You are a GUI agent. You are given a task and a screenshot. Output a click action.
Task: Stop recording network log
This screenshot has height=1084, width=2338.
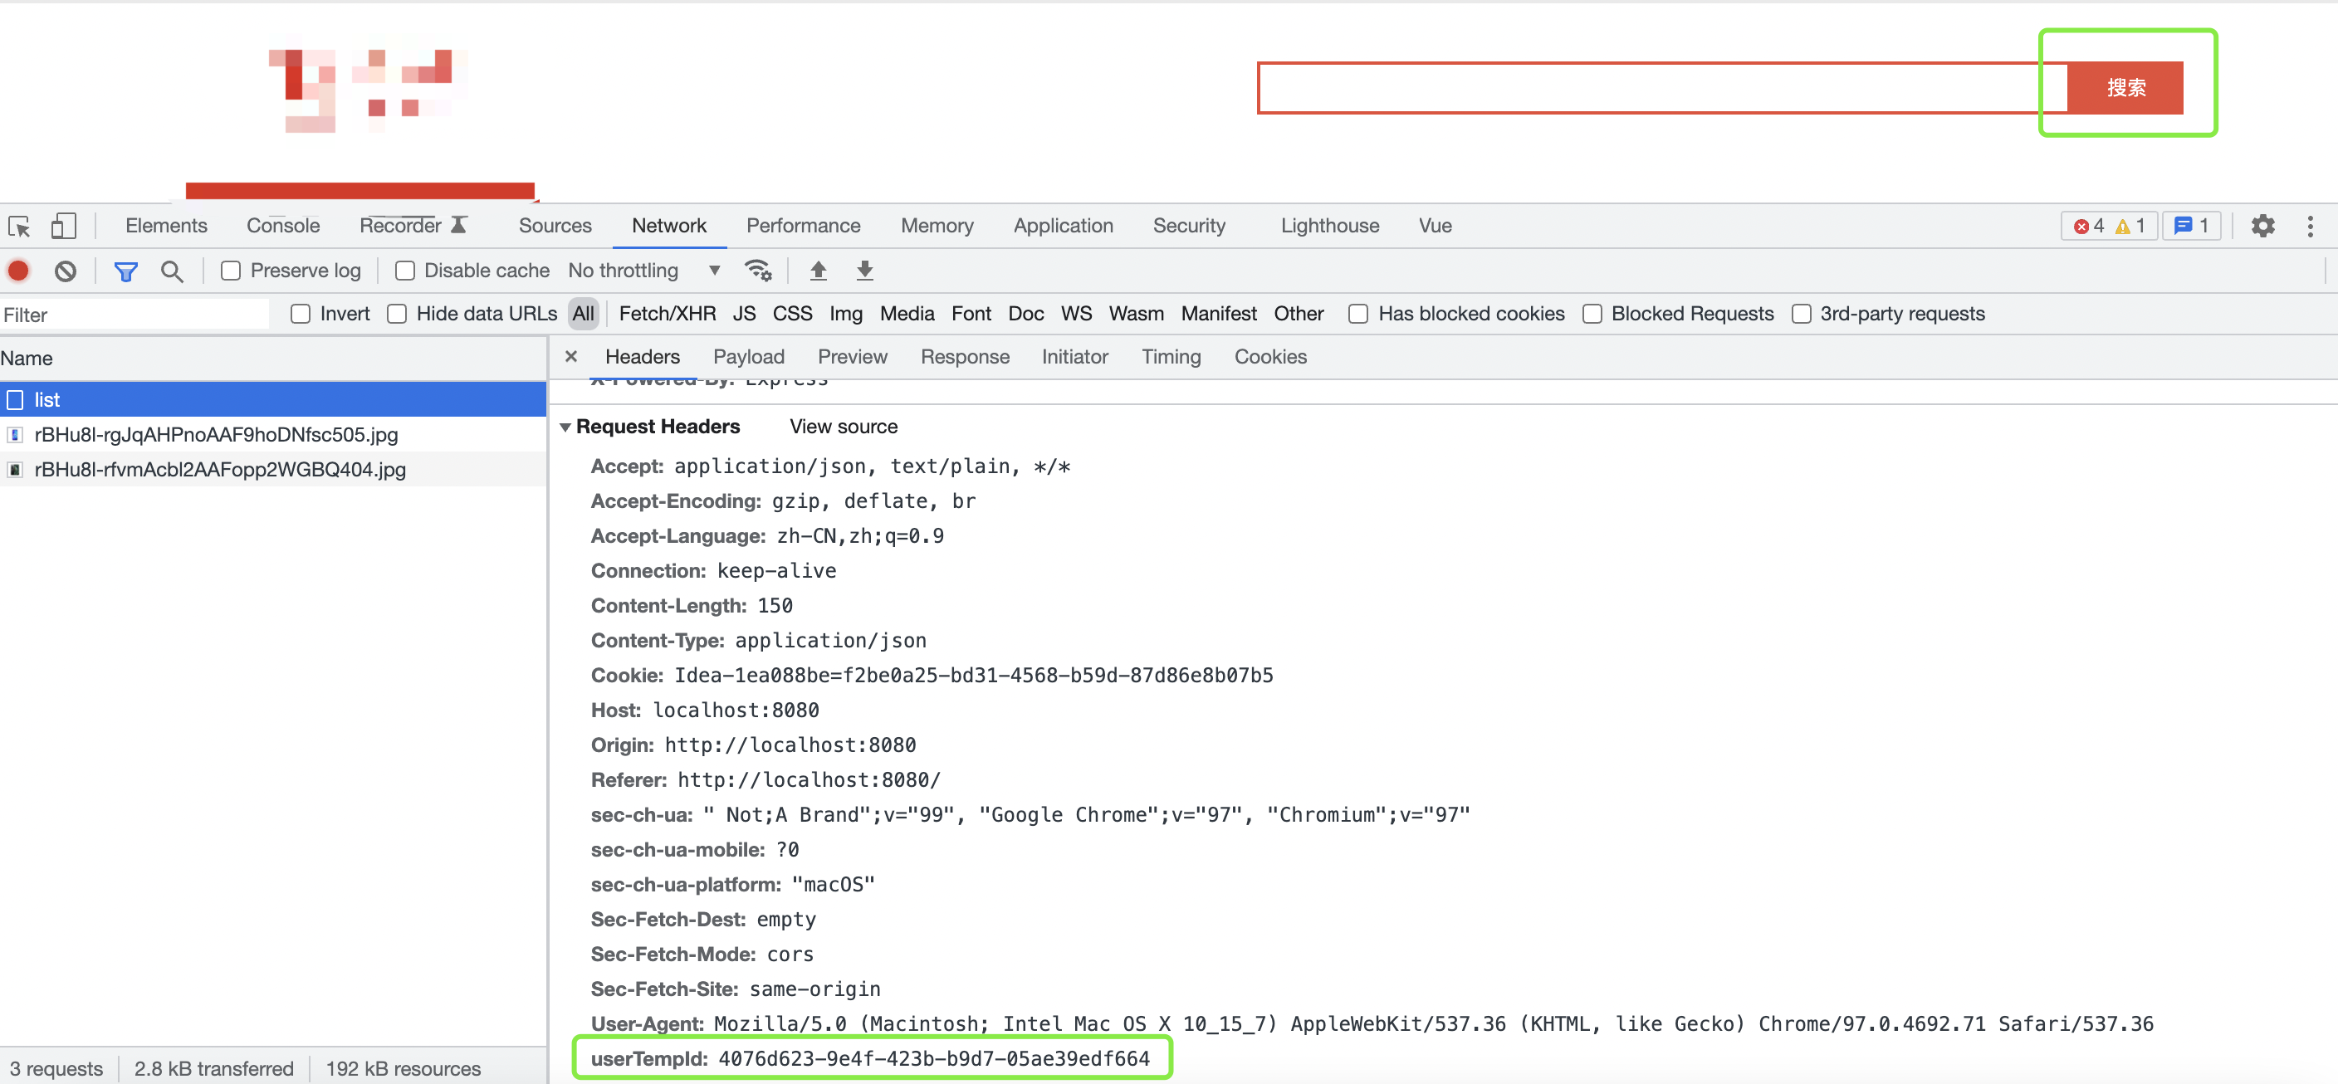pos(18,271)
